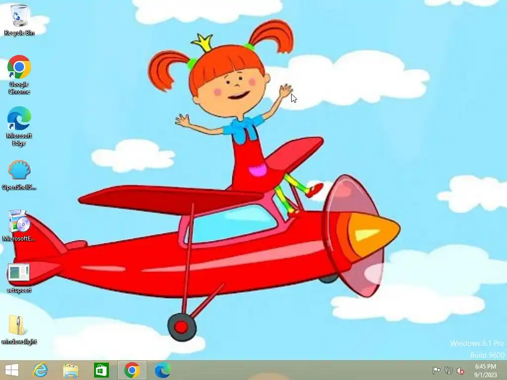Open File Explorer from the taskbar

[x=71, y=370]
